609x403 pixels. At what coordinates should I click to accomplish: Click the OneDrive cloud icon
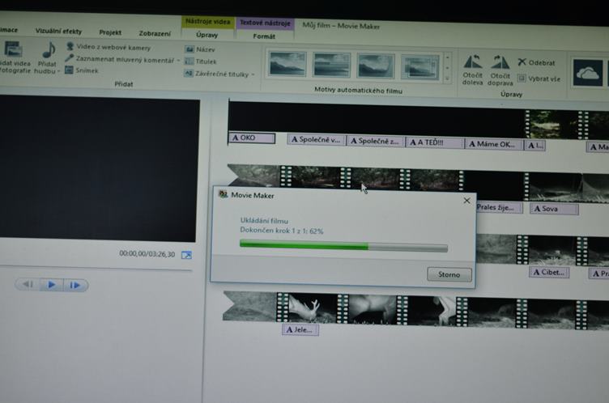(588, 73)
